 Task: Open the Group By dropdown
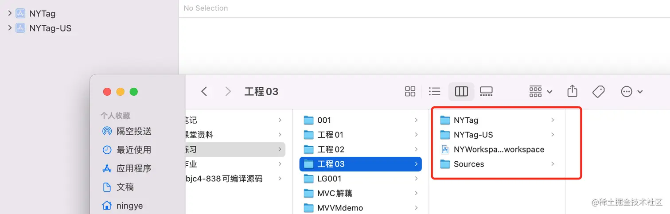coord(541,92)
